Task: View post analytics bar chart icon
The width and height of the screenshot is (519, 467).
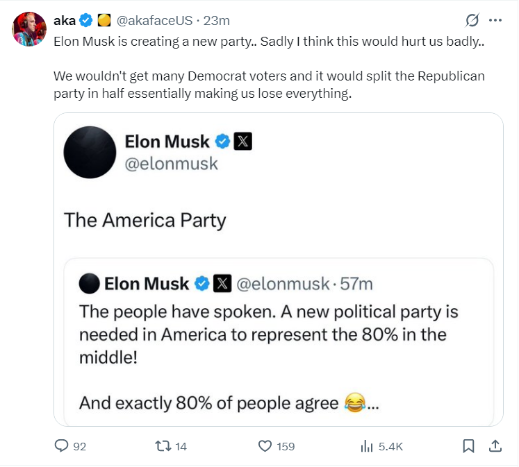Action: [x=367, y=446]
